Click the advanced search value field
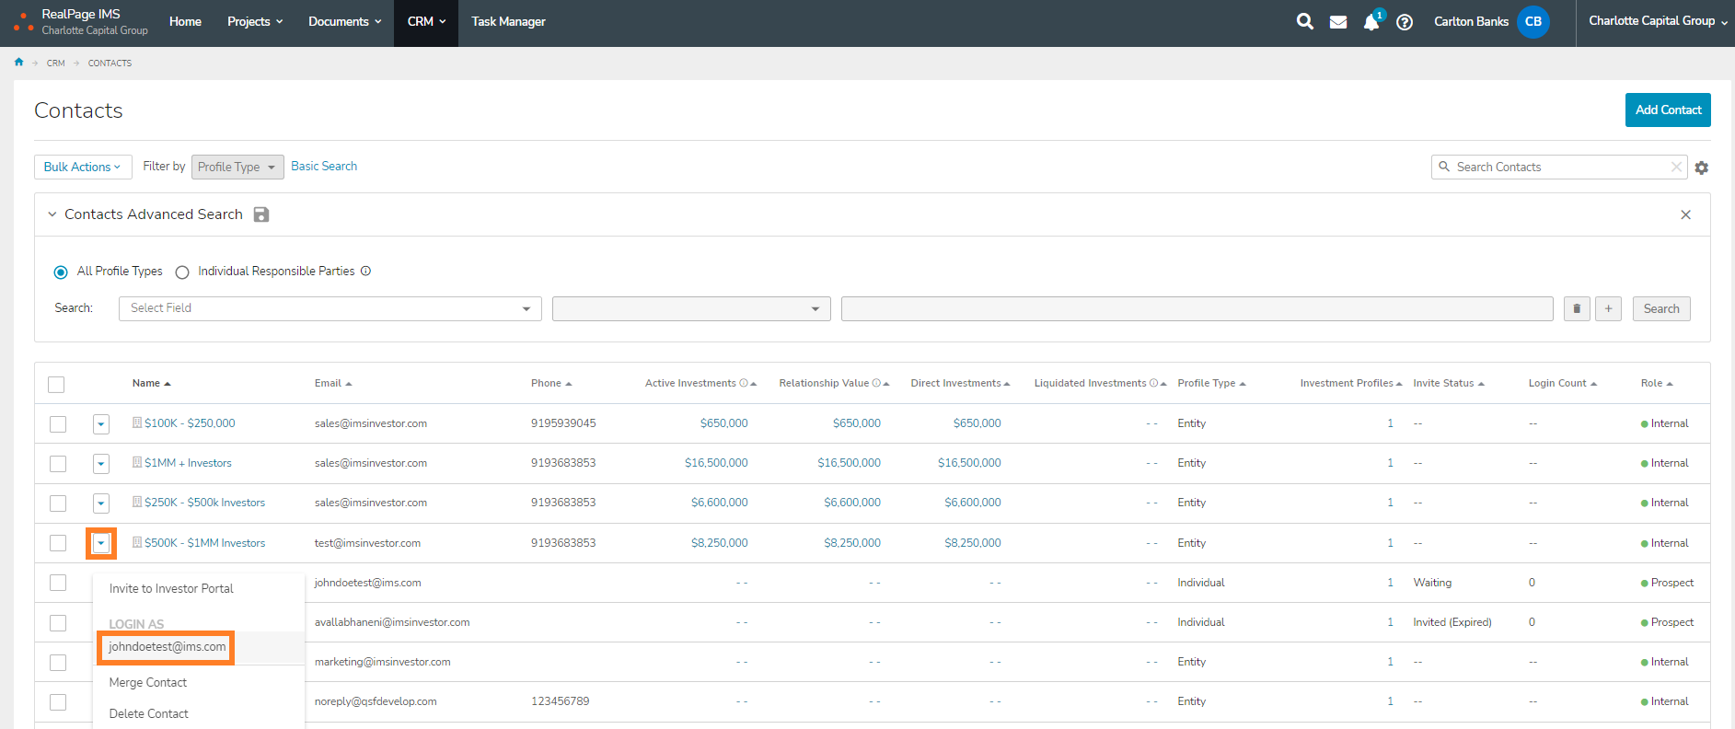 tap(1197, 308)
